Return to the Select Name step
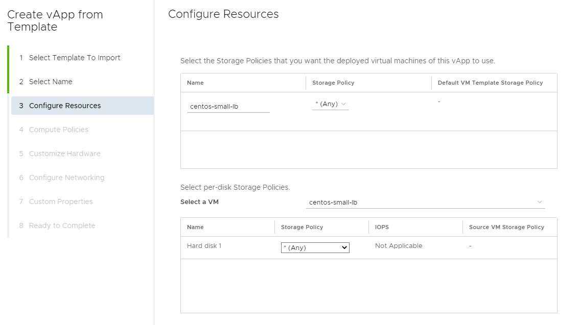Image resolution: width=578 pixels, height=325 pixels. pos(51,82)
